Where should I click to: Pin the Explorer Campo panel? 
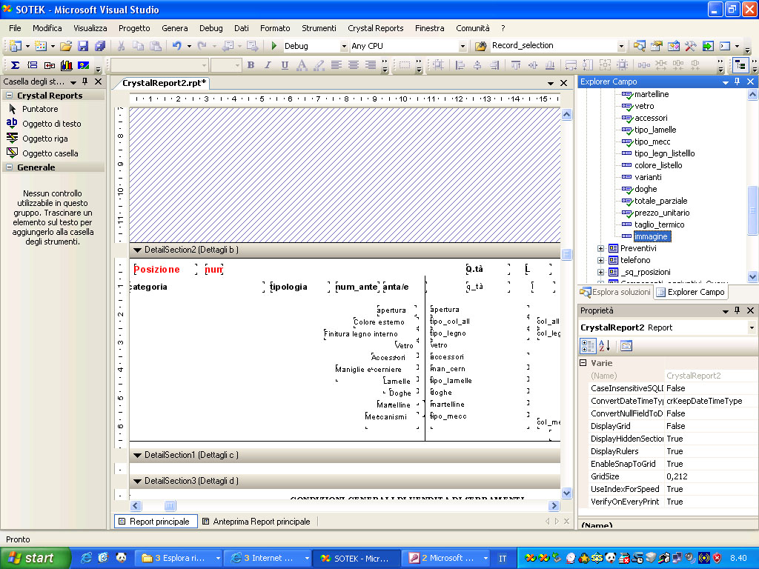pos(738,81)
